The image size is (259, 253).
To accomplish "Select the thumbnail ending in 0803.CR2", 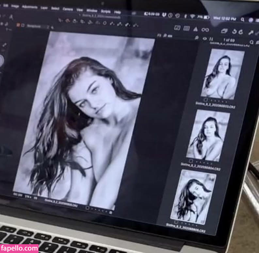I will [x=222, y=74].
